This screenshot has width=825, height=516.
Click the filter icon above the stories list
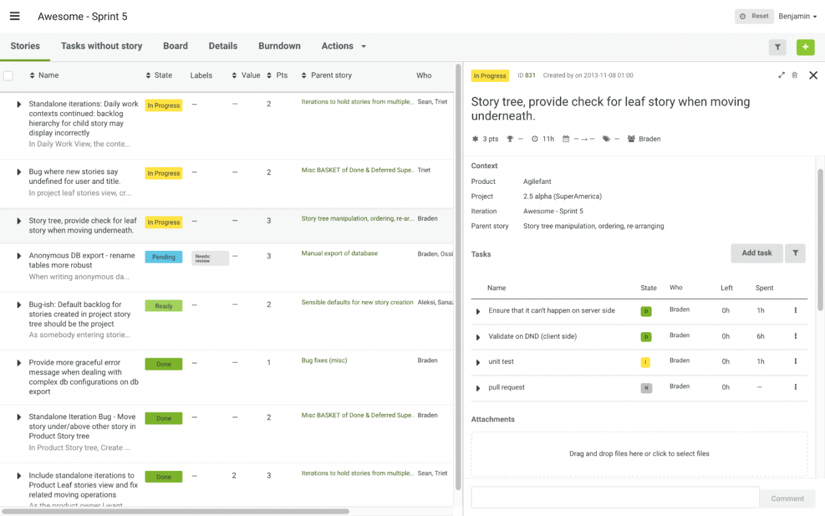click(x=777, y=47)
